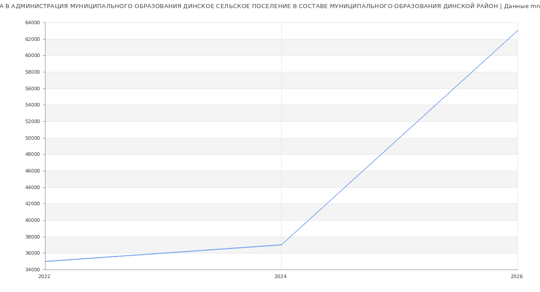Click the 46000 y-axis label

pyautogui.click(x=32, y=171)
